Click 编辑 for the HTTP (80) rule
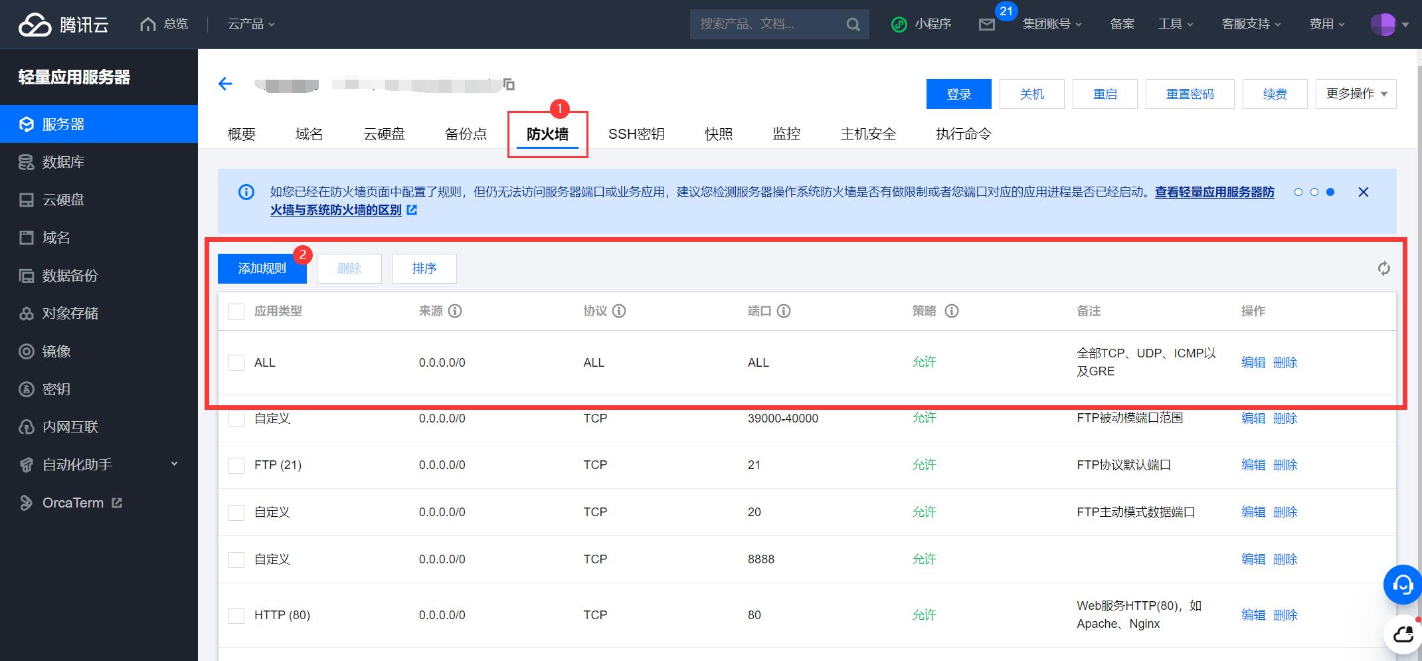The image size is (1422, 661). (x=1253, y=615)
